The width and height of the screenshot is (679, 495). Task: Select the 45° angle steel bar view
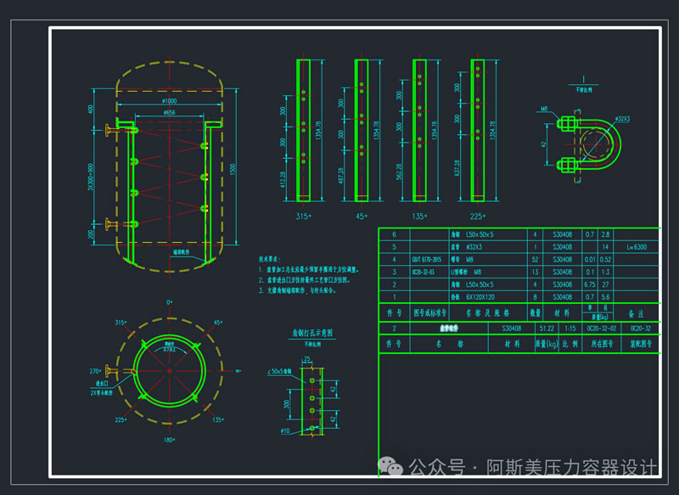[x=362, y=130]
